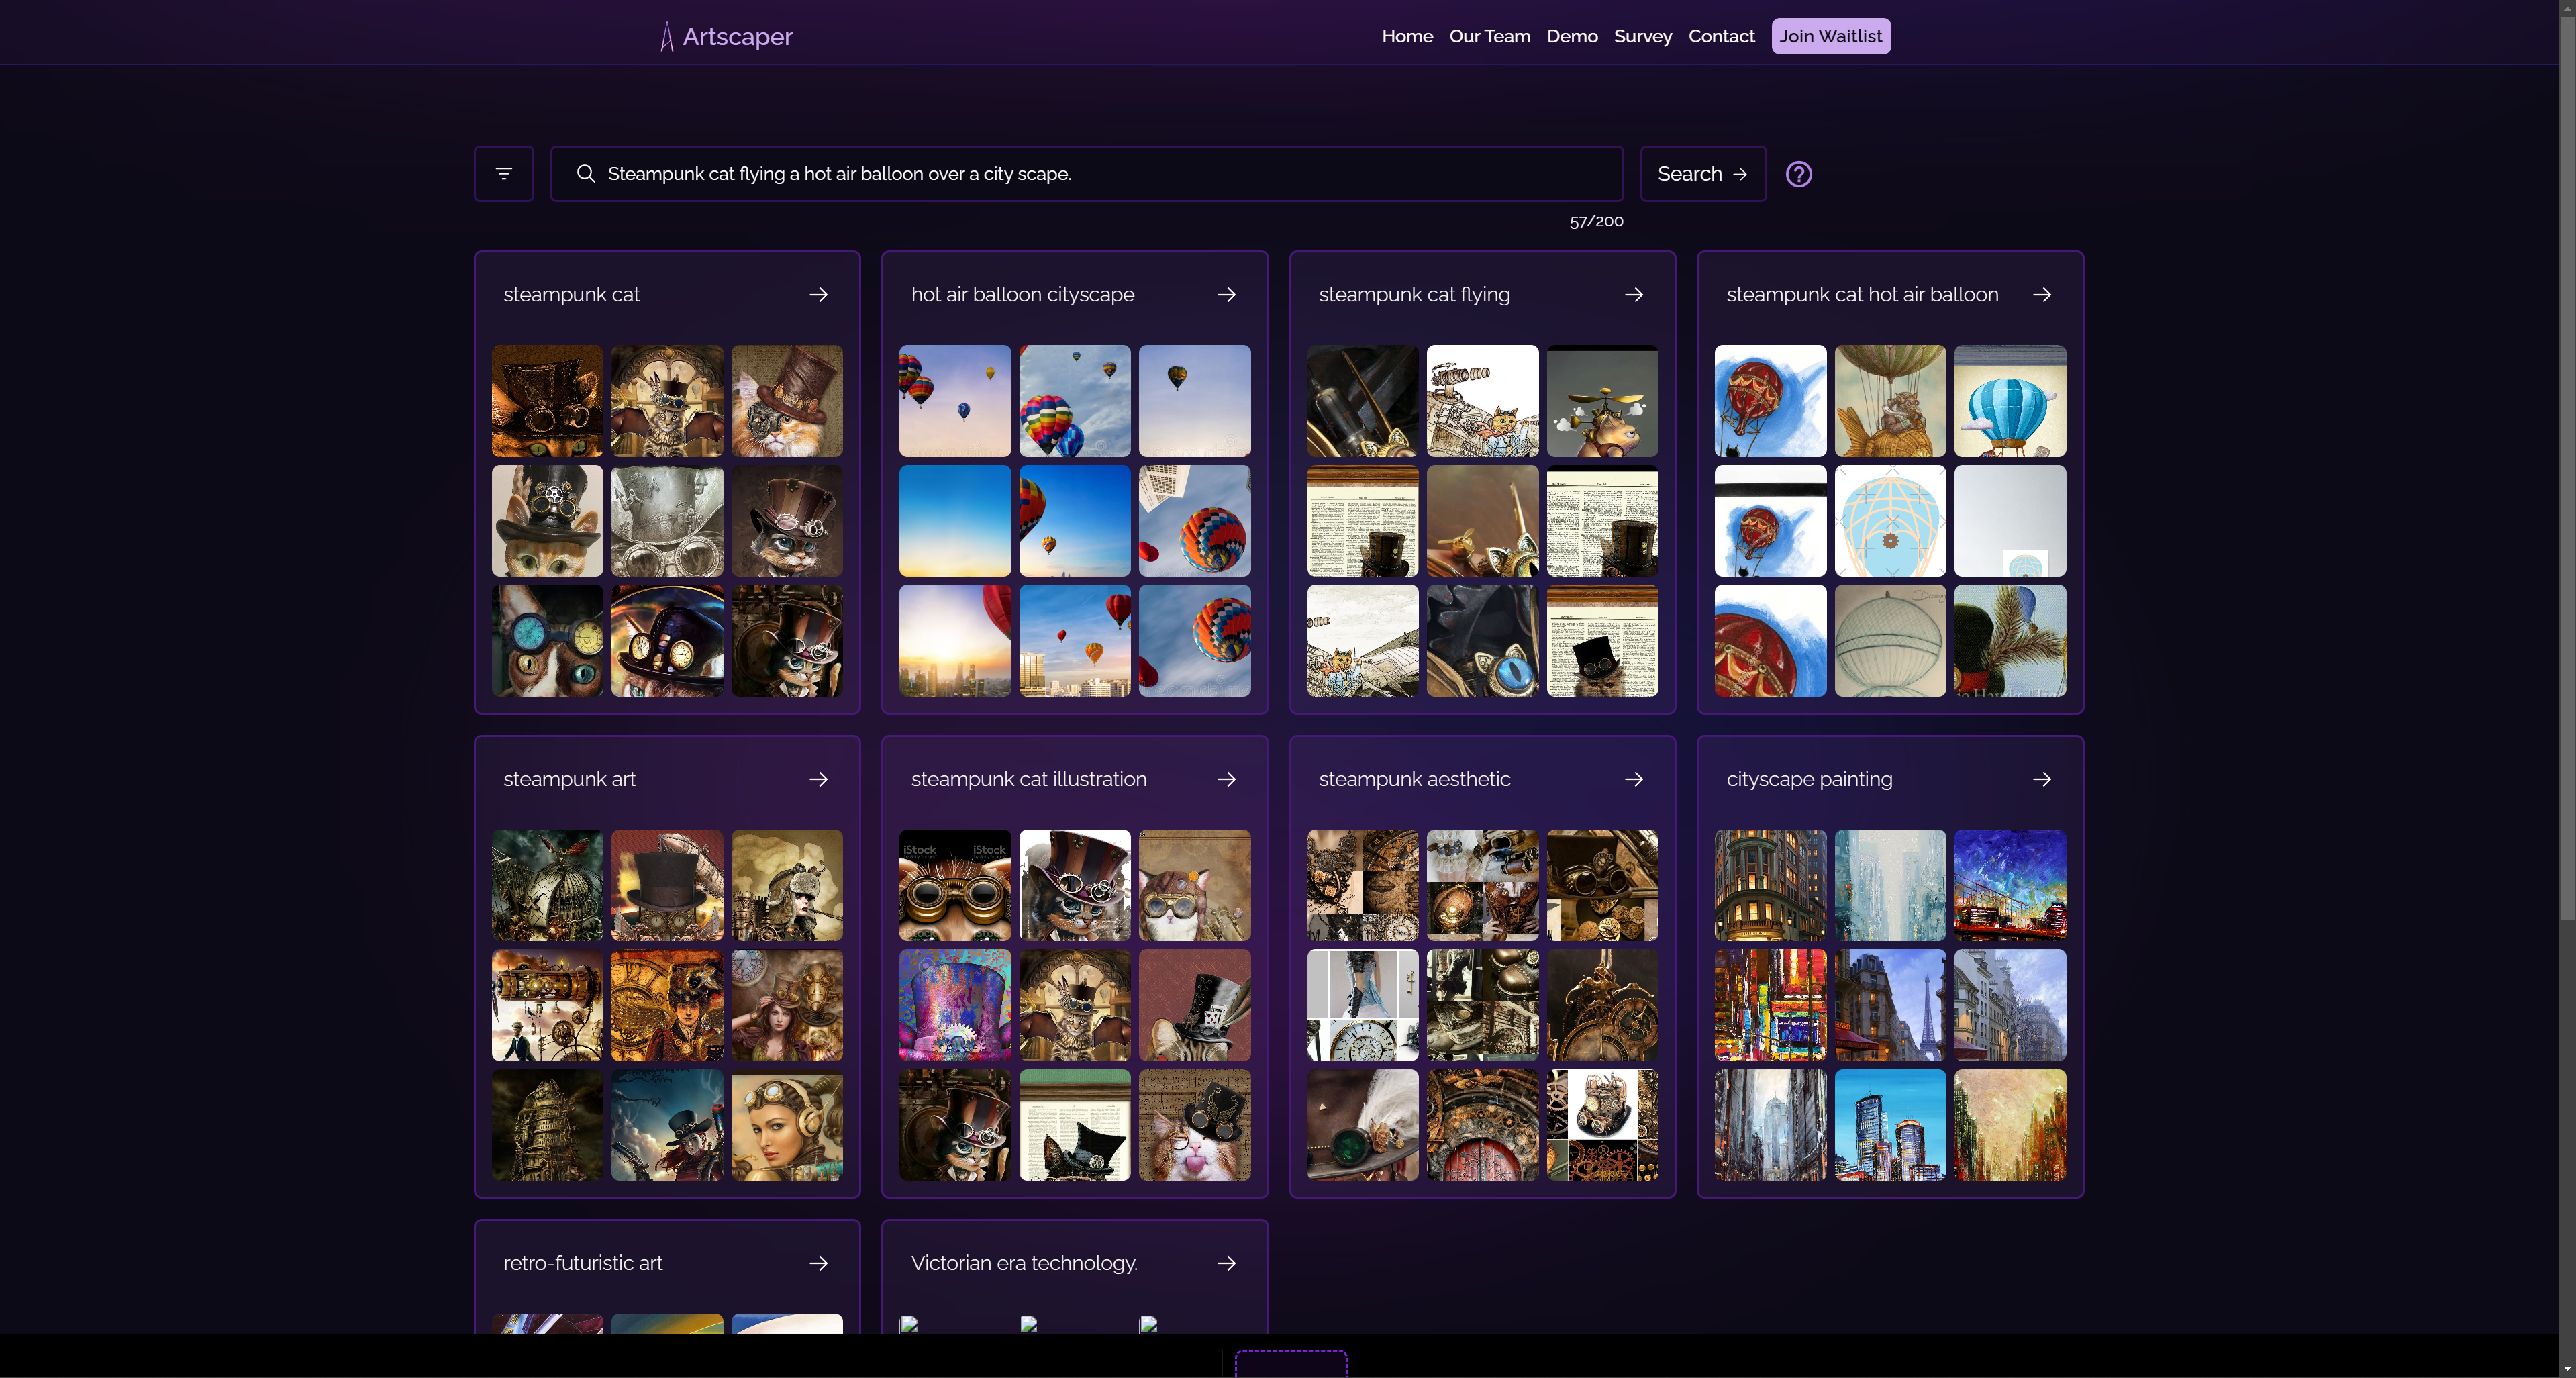2576x1378 pixels.
Task: Open hot air balloon cityscape arrow
Action: (1226, 295)
